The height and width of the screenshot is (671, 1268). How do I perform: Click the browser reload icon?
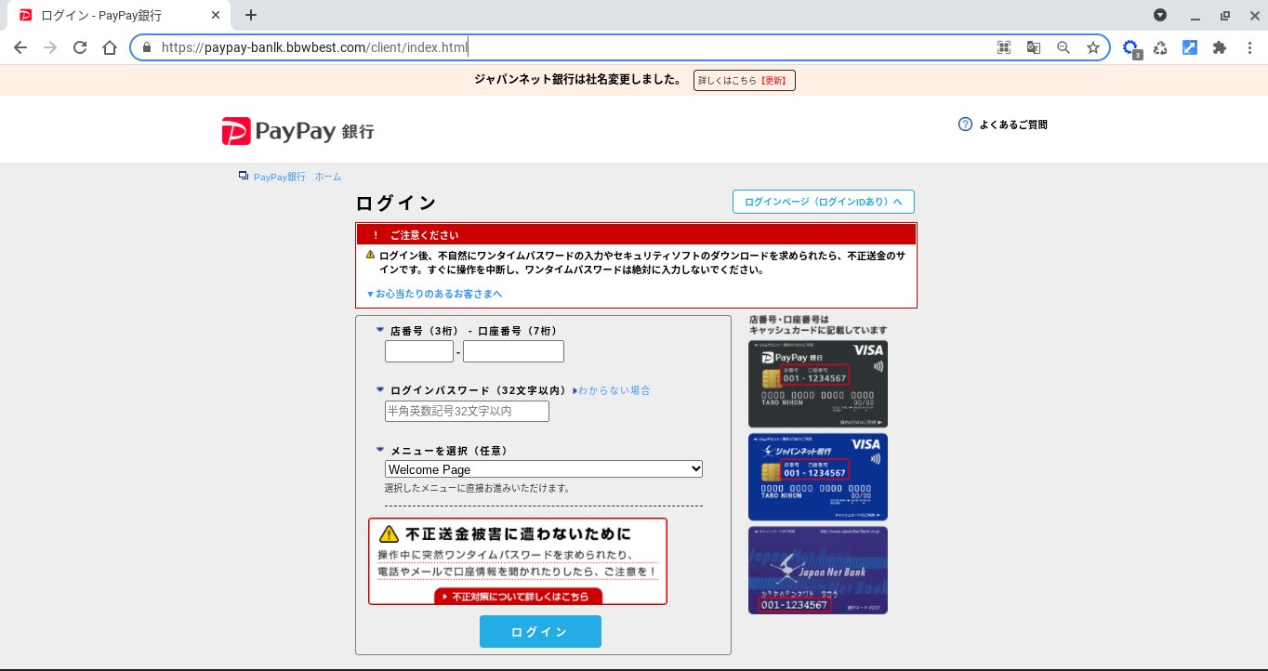click(80, 46)
